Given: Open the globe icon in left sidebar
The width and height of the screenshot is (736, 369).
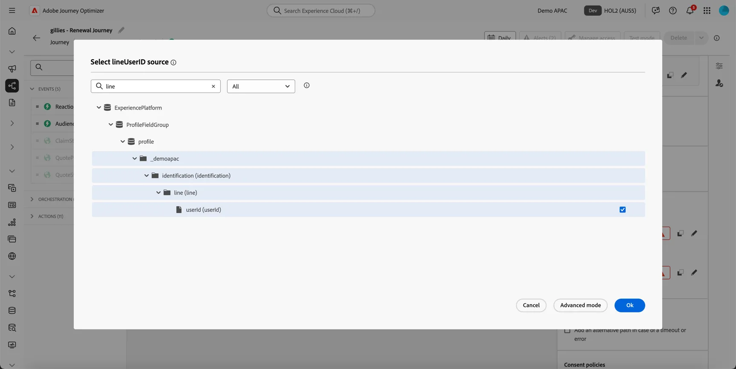Looking at the screenshot, I should coord(12,256).
